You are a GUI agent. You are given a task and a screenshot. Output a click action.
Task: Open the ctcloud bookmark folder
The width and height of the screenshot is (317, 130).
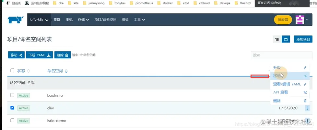[x=201, y=3]
